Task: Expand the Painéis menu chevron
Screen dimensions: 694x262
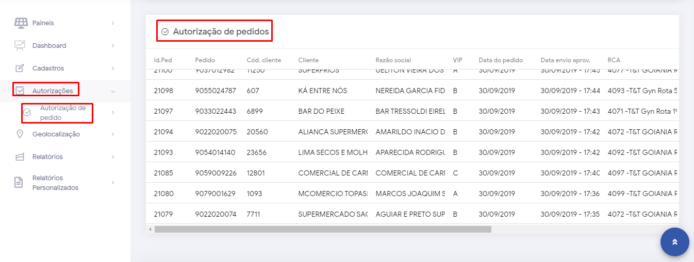Action: 113,23
